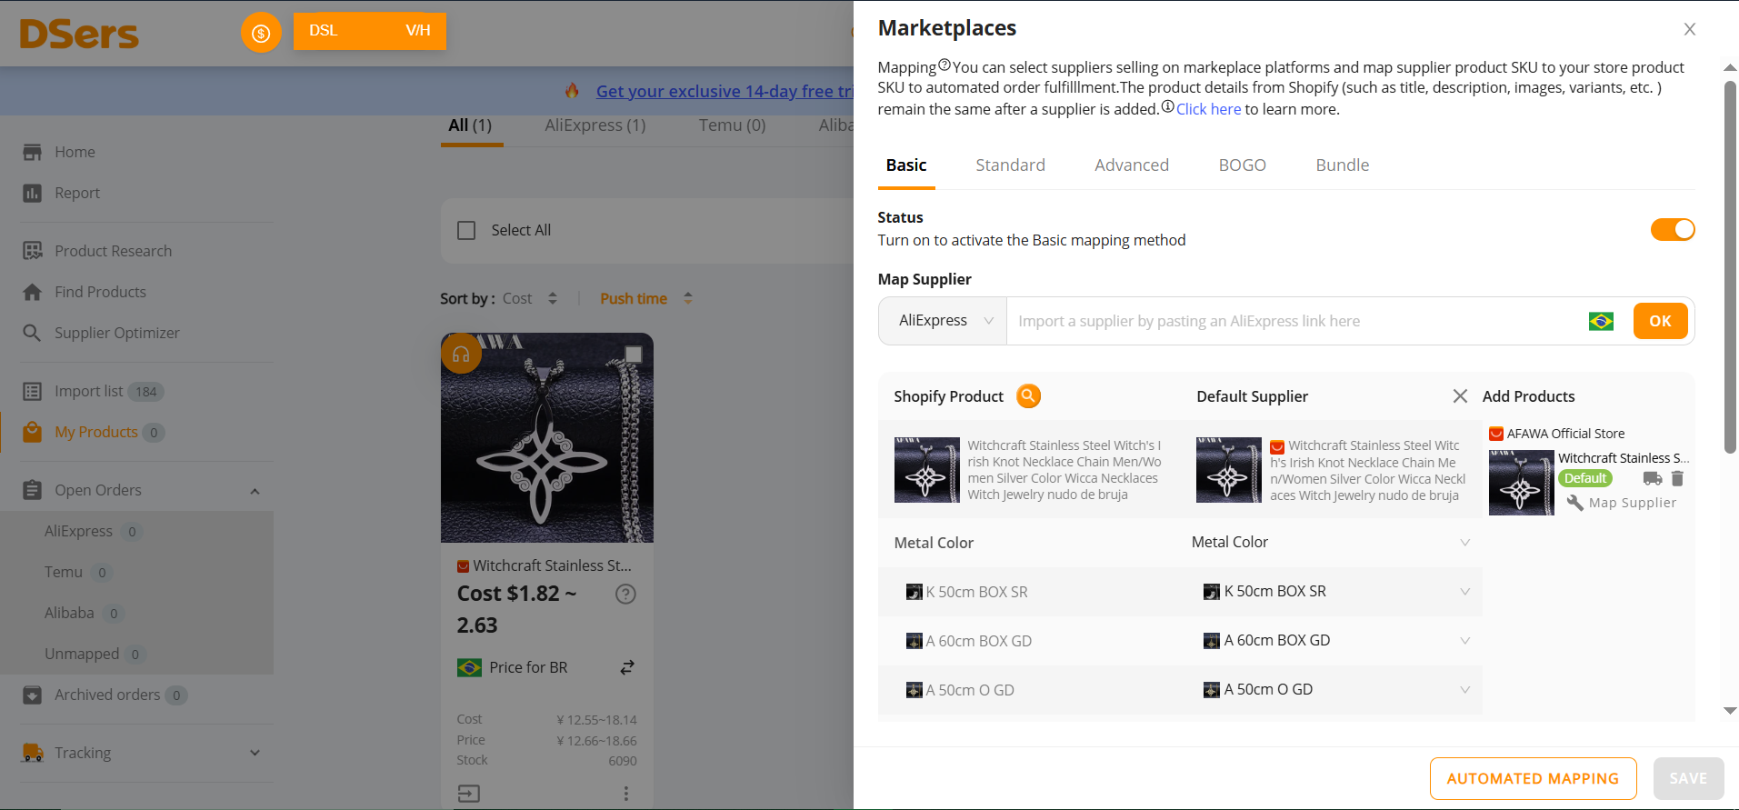Image resolution: width=1739 pixels, height=810 pixels.
Task: Check the Select All checkbox
Action: pos(466,231)
